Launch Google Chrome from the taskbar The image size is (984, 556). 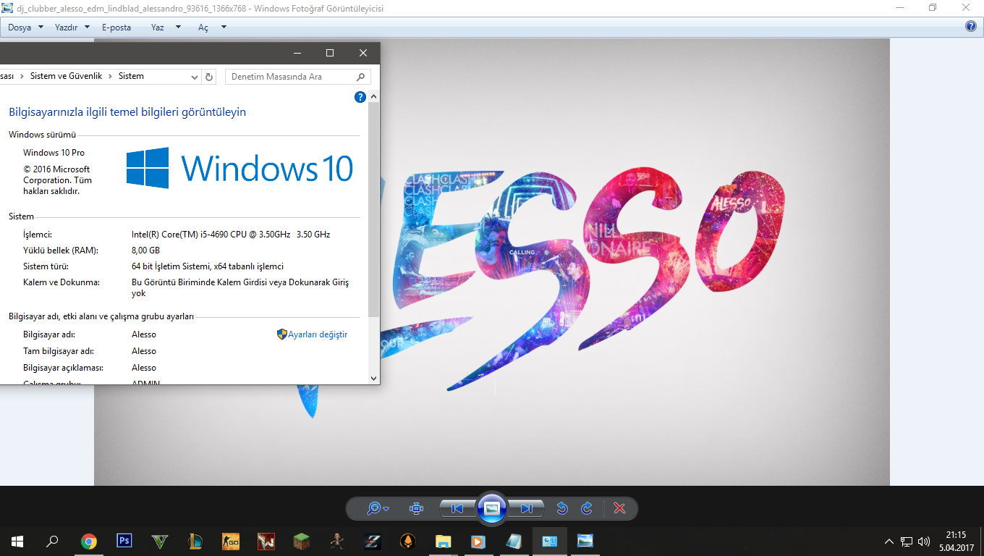(89, 541)
